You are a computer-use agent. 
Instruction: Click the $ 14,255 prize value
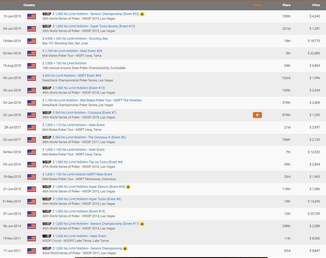[x=314, y=202]
